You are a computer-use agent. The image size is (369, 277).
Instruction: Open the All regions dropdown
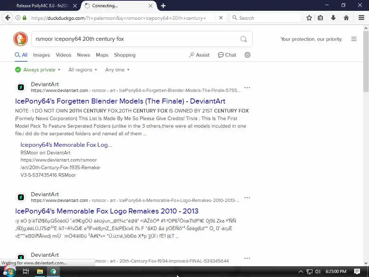click(x=83, y=70)
